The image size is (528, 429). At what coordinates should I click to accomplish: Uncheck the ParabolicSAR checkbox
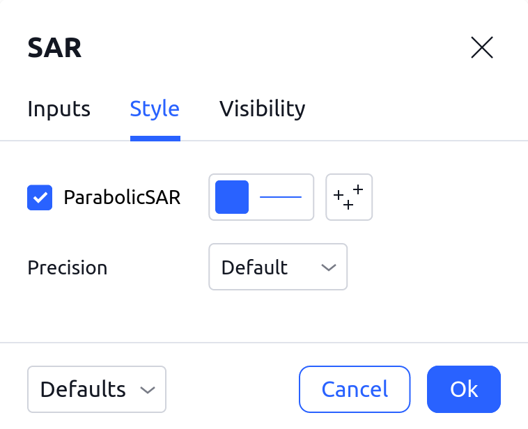pos(40,198)
